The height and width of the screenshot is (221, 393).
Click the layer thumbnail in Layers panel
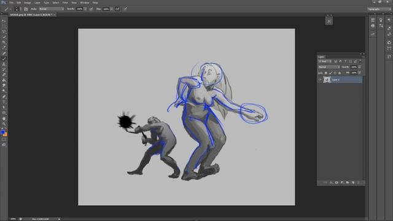(327, 80)
